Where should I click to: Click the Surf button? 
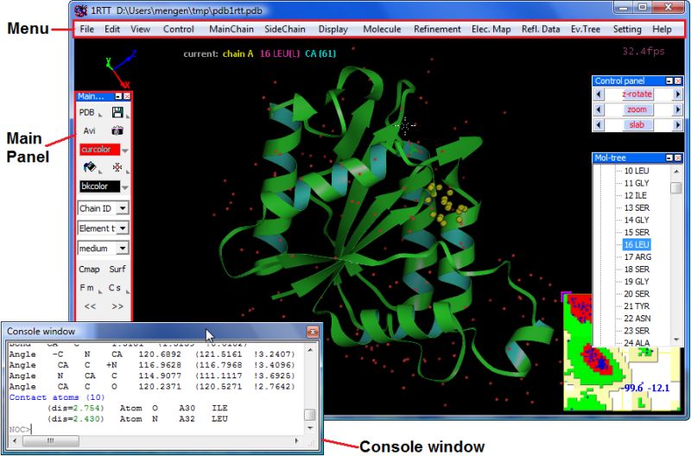(117, 269)
